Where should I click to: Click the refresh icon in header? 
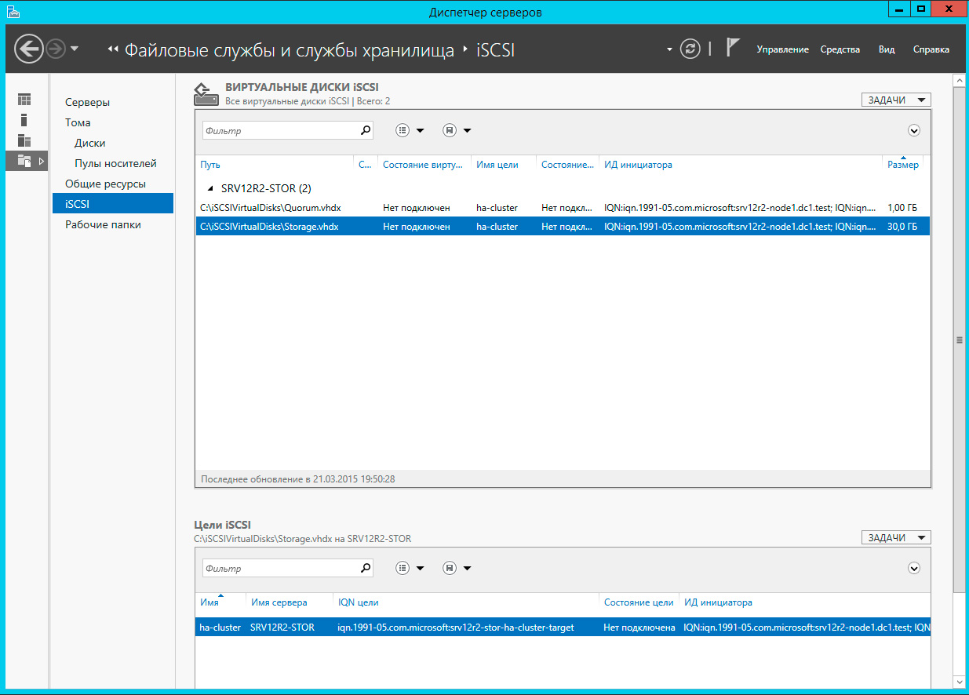689,49
